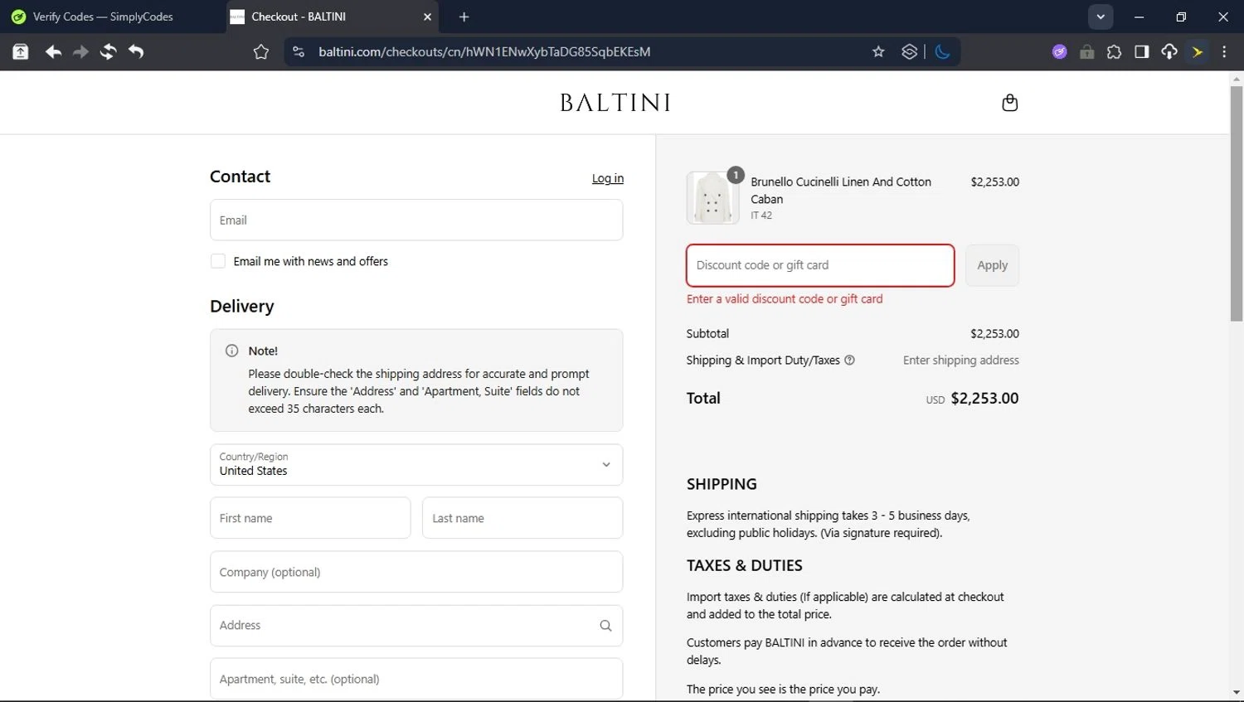This screenshot has height=702, width=1244.
Task: Click the Note info circle icon
Action: click(232, 351)
